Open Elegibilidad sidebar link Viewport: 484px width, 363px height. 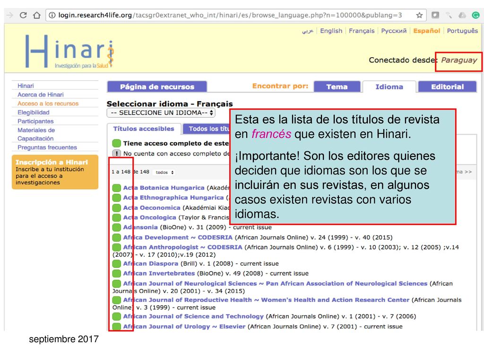pyautogui.click(x=34, y=112)
